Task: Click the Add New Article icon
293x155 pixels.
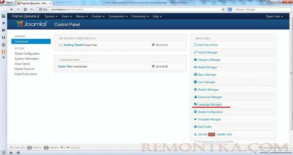Action: (x=195, y=45)
